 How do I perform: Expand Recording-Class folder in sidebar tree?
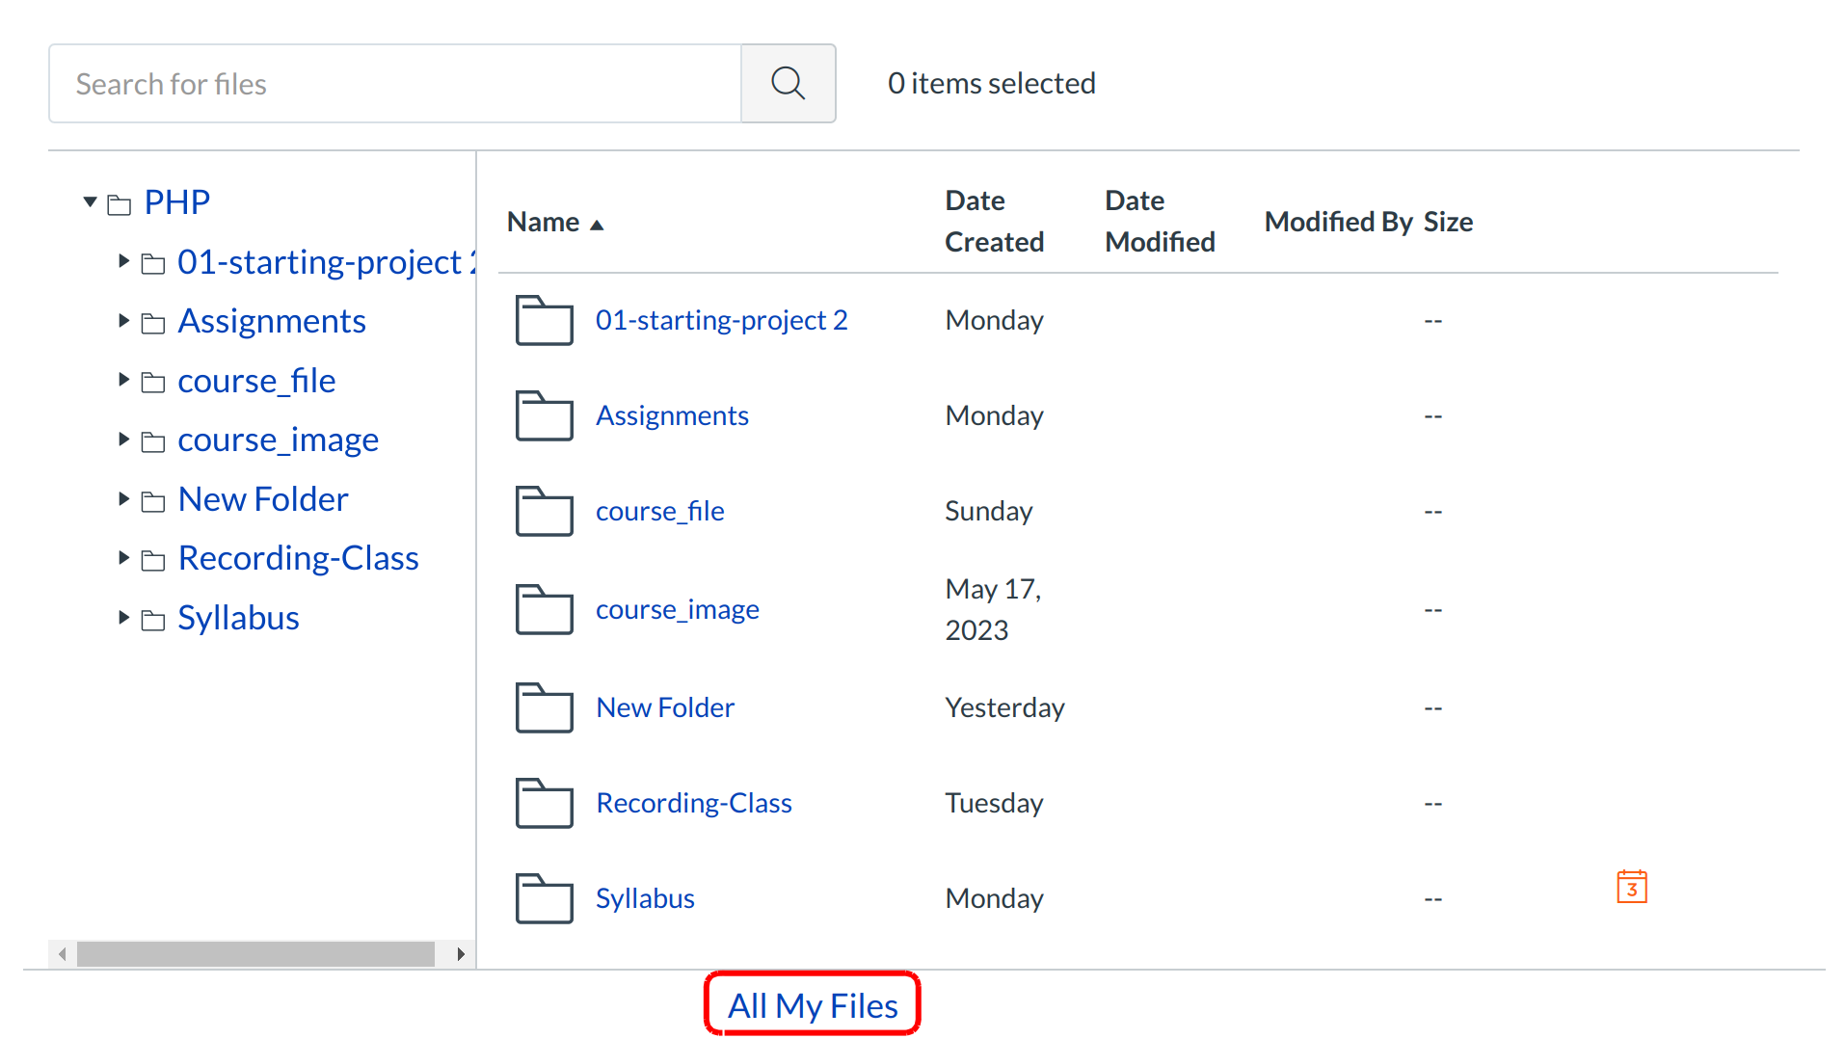click(123, 558)
